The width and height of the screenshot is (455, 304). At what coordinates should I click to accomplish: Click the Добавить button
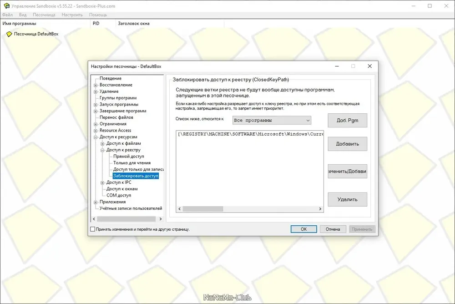(347, 144)
